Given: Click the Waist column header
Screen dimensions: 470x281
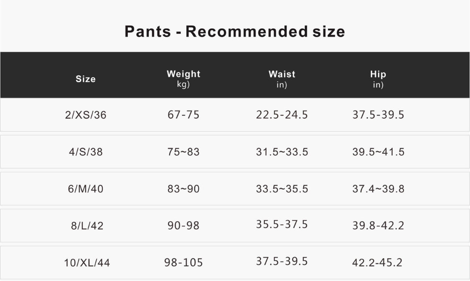Looking at the screenshot, I should coord(282,74).
